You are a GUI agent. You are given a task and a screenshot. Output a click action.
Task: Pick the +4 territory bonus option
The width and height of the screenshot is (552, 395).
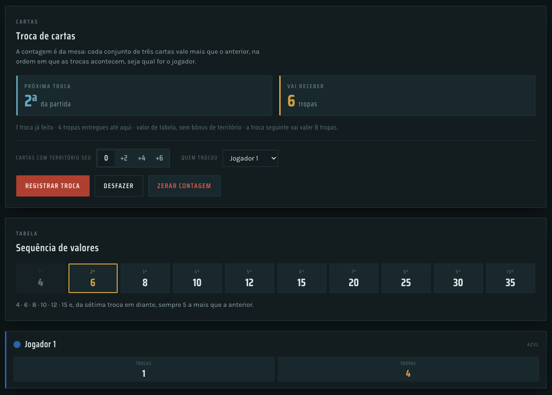coord(141,158)
